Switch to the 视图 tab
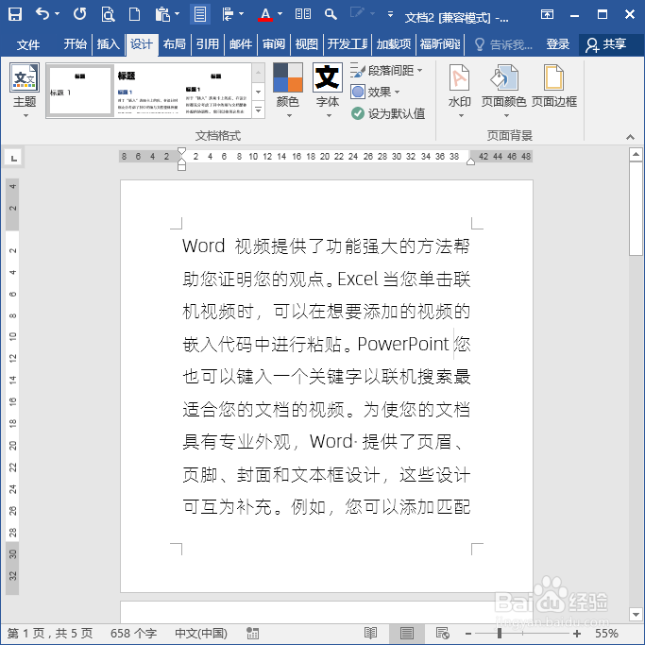The width and height of the screenshot is (645, 645). tap(307, 44)
